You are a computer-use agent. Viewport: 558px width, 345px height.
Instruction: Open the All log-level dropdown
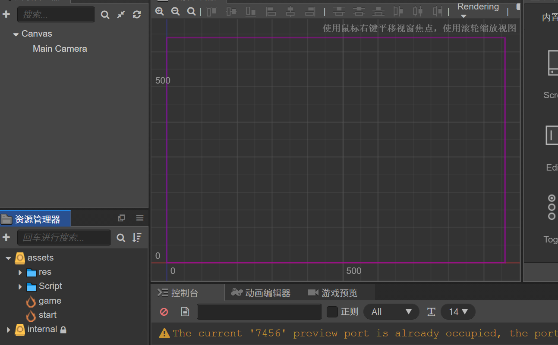391,311
